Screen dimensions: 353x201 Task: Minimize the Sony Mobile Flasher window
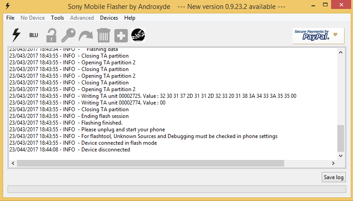[x=313, y=5]
